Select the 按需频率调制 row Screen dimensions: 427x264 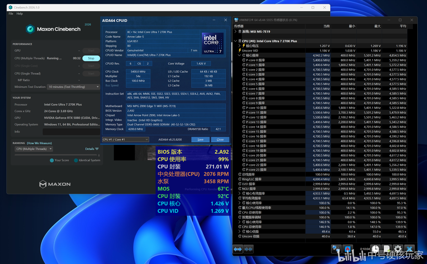pyautogui.click(x=320, y=217)
